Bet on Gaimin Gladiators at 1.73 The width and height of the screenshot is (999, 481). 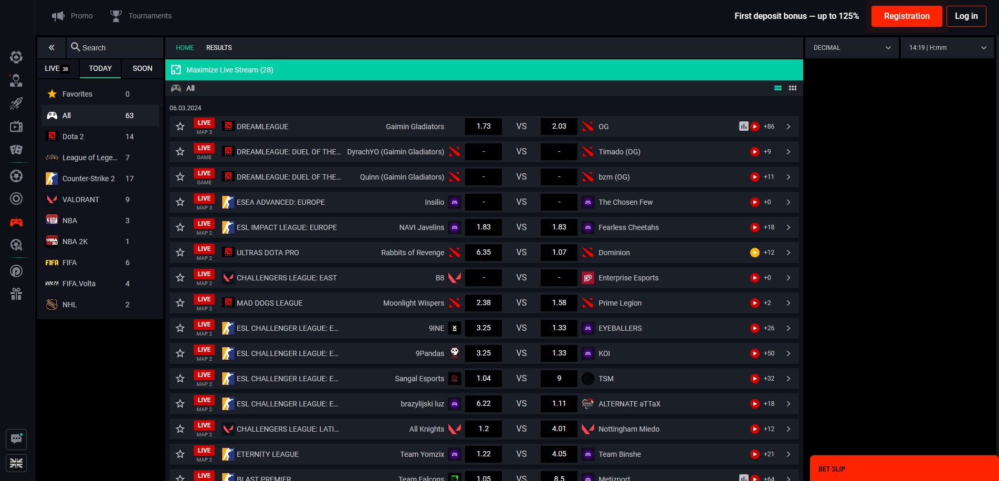(x=483, y=127)
